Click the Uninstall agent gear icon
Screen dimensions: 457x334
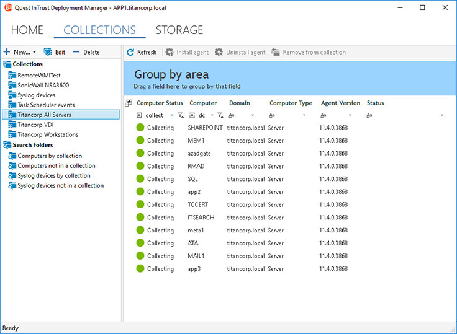tap(219, 53)
